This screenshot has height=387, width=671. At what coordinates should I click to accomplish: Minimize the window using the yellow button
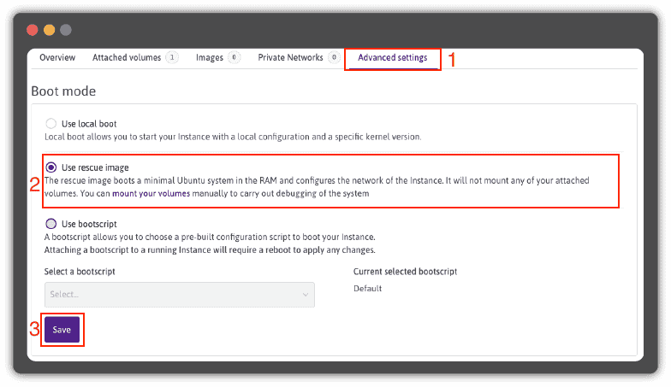click(49, 30)
